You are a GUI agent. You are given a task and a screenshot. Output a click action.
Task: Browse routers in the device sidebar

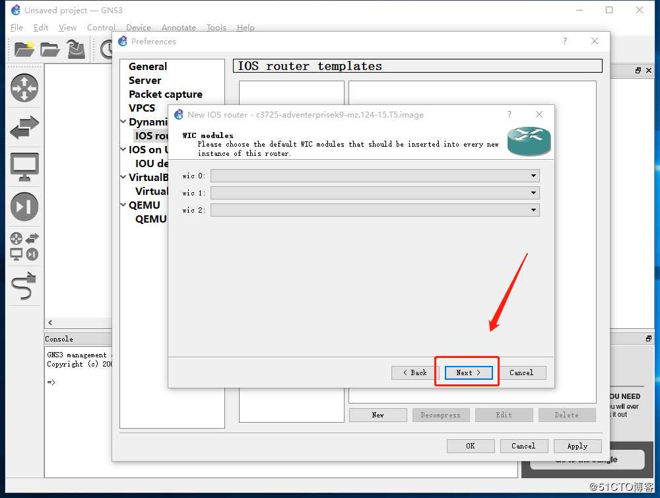(x=24, y=88)
